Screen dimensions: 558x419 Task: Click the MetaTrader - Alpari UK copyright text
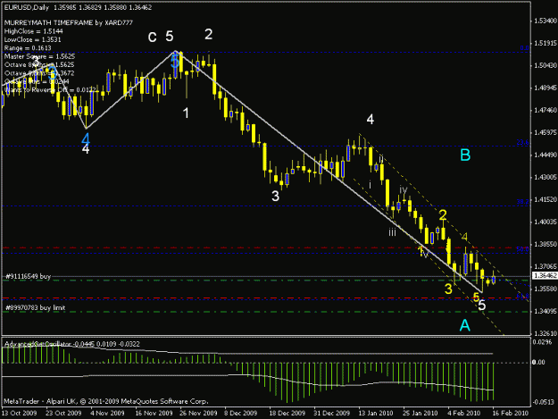[x=106, y=401]
